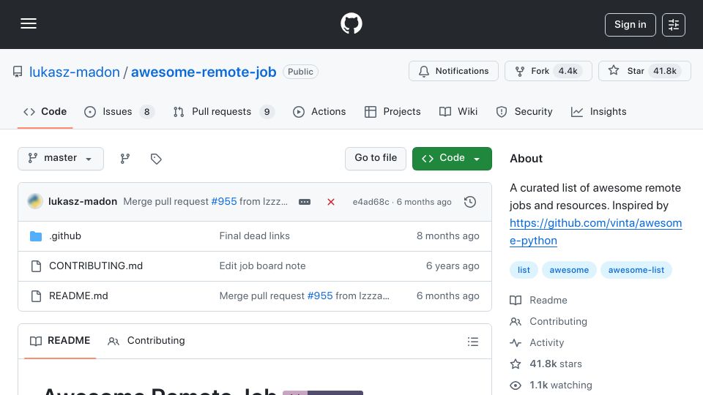Open vinta/awesome-python link in About

click(595, 232)
